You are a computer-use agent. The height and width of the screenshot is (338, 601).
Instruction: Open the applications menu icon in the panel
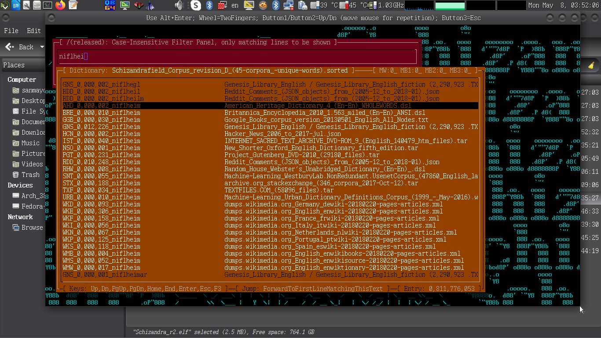point(4,5)
